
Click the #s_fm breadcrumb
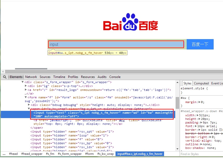pos(50,154)
